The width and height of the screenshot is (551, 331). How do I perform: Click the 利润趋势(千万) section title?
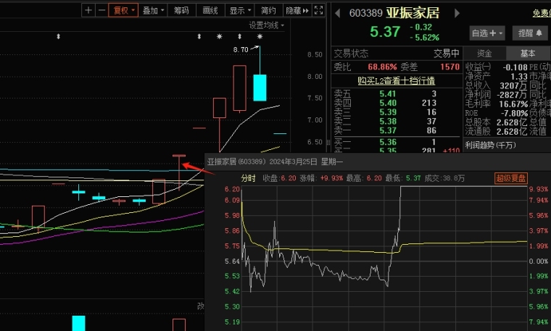pos(490,145)
